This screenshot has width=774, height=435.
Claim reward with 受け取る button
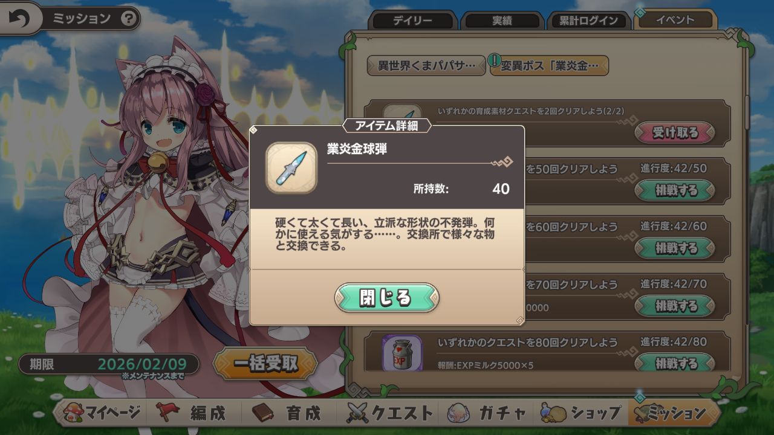pos(675,132)
